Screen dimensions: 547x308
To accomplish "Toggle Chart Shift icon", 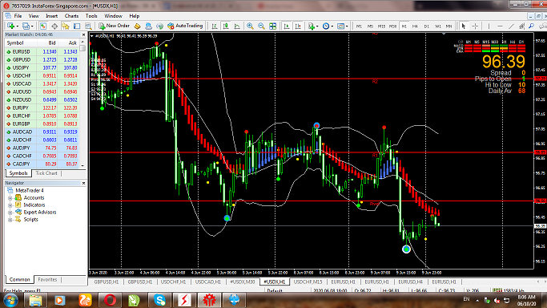I will click(298, 26).
